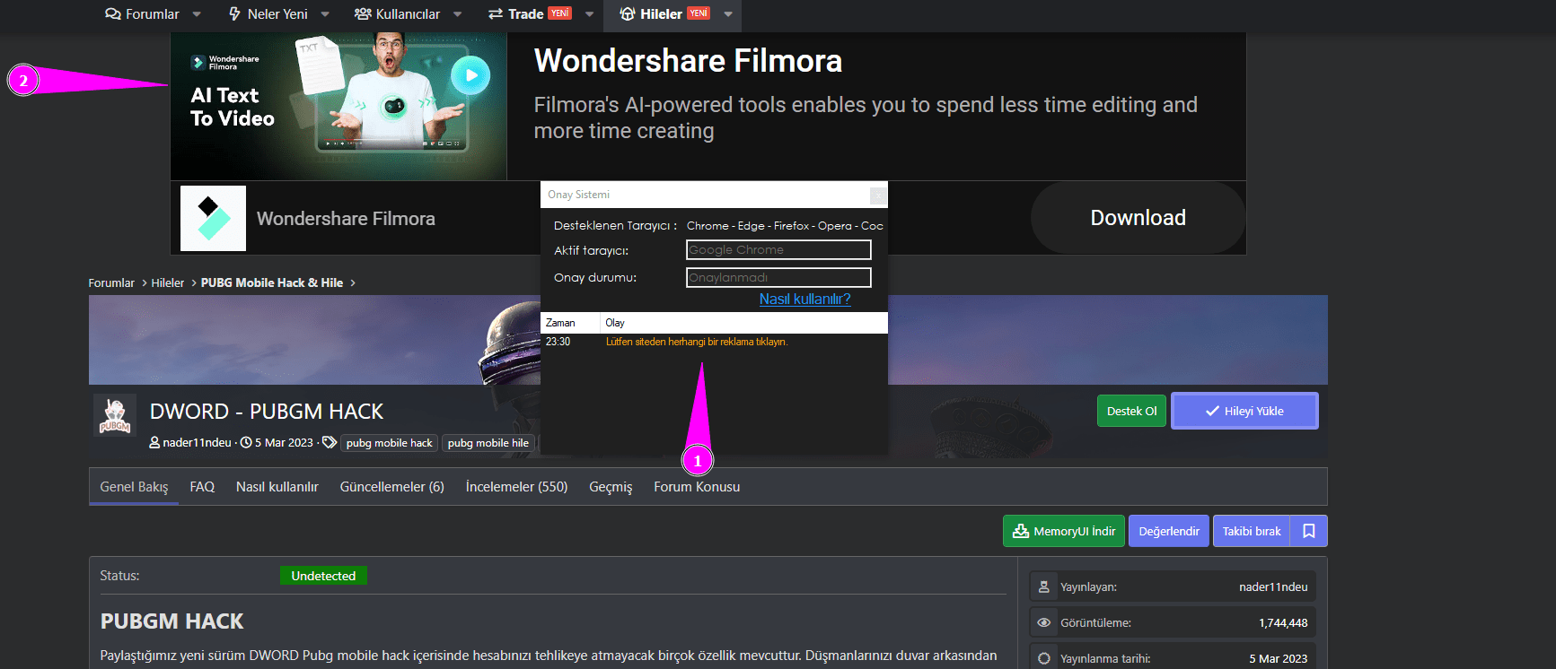Open the Neler Yeni navigation link

[x=268, y=14]
